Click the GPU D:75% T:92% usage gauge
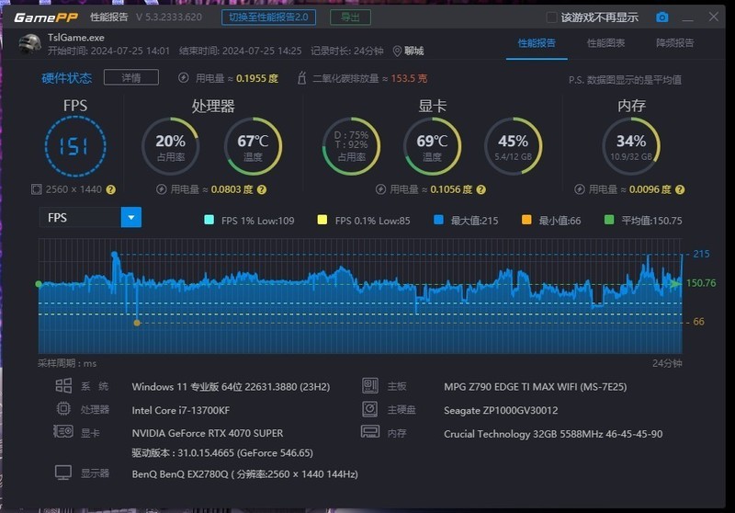Viewport: 735px width, 513px height. pos(351,146)
